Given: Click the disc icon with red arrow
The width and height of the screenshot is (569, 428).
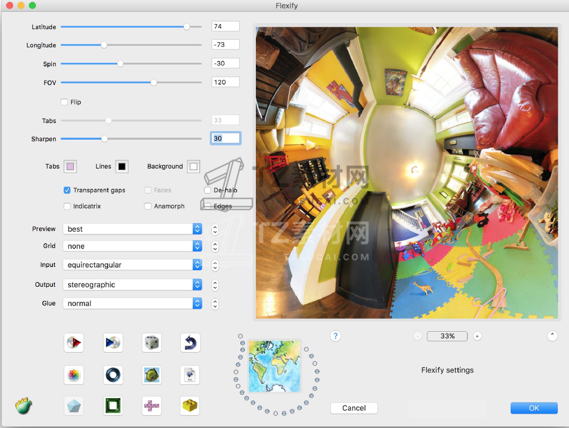Looking at the screenshot, I should click(x=74, y=342).
